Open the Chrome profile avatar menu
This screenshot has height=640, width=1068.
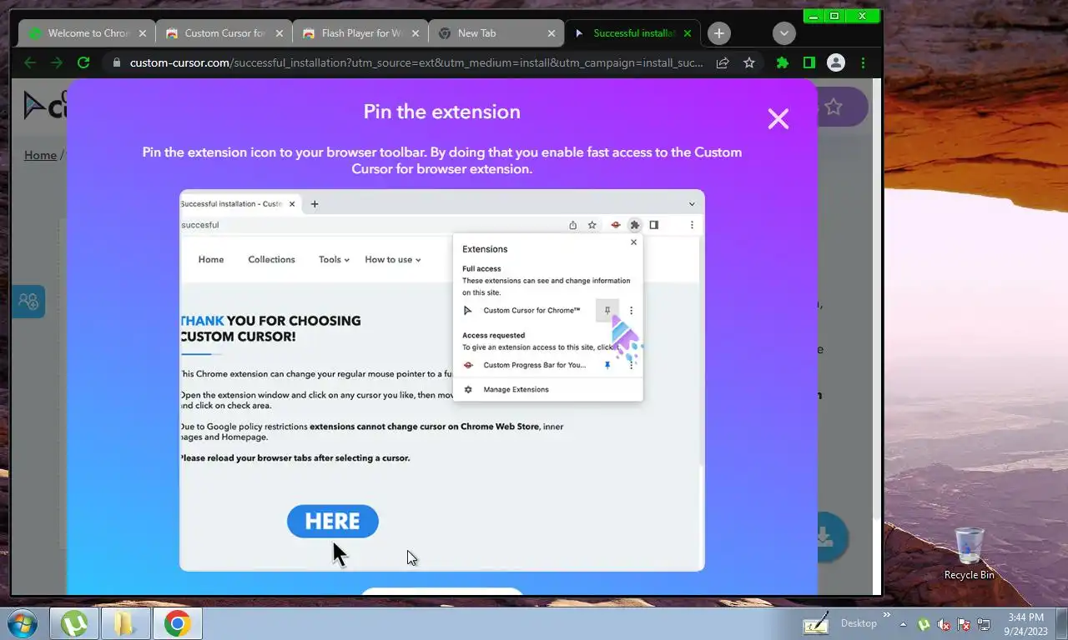835,62
